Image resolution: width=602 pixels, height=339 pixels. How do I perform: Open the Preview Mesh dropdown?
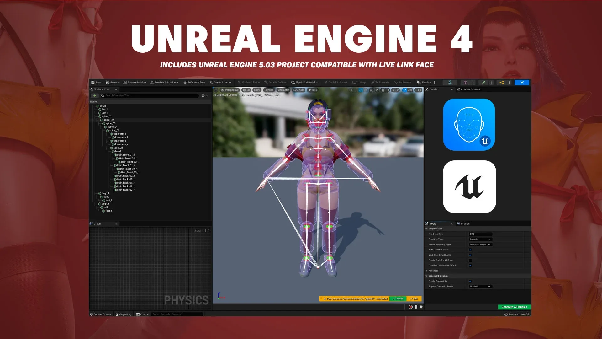point(135,83)
